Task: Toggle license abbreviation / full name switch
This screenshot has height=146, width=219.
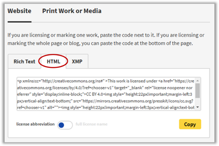Action: 65,125
